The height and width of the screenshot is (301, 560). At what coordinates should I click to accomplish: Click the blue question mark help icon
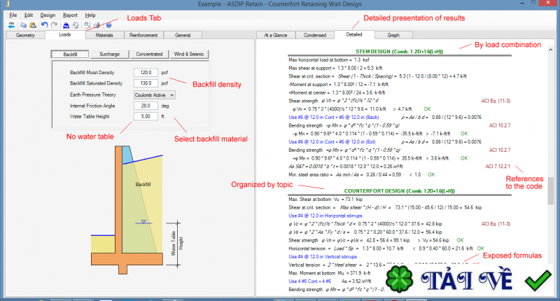point(108,25)
